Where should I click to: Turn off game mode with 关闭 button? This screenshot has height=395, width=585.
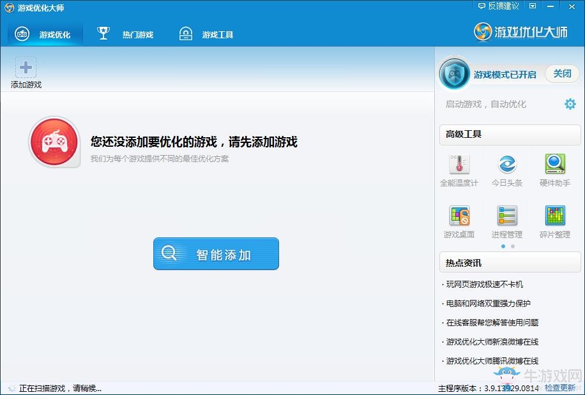(x=562, y=74)
